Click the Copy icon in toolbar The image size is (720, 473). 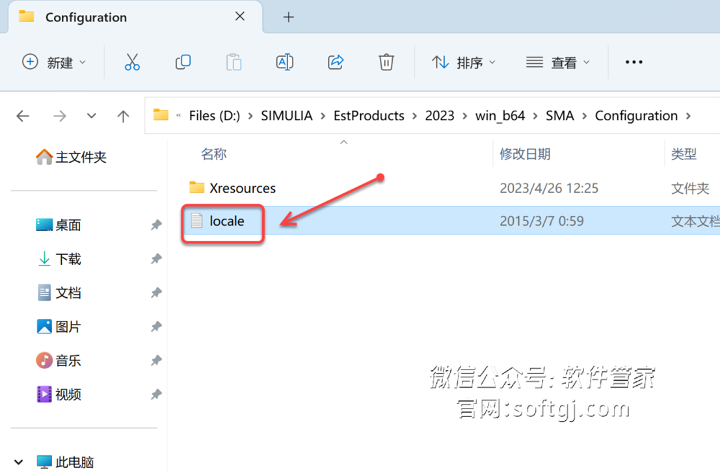click(x=183, y=62)
